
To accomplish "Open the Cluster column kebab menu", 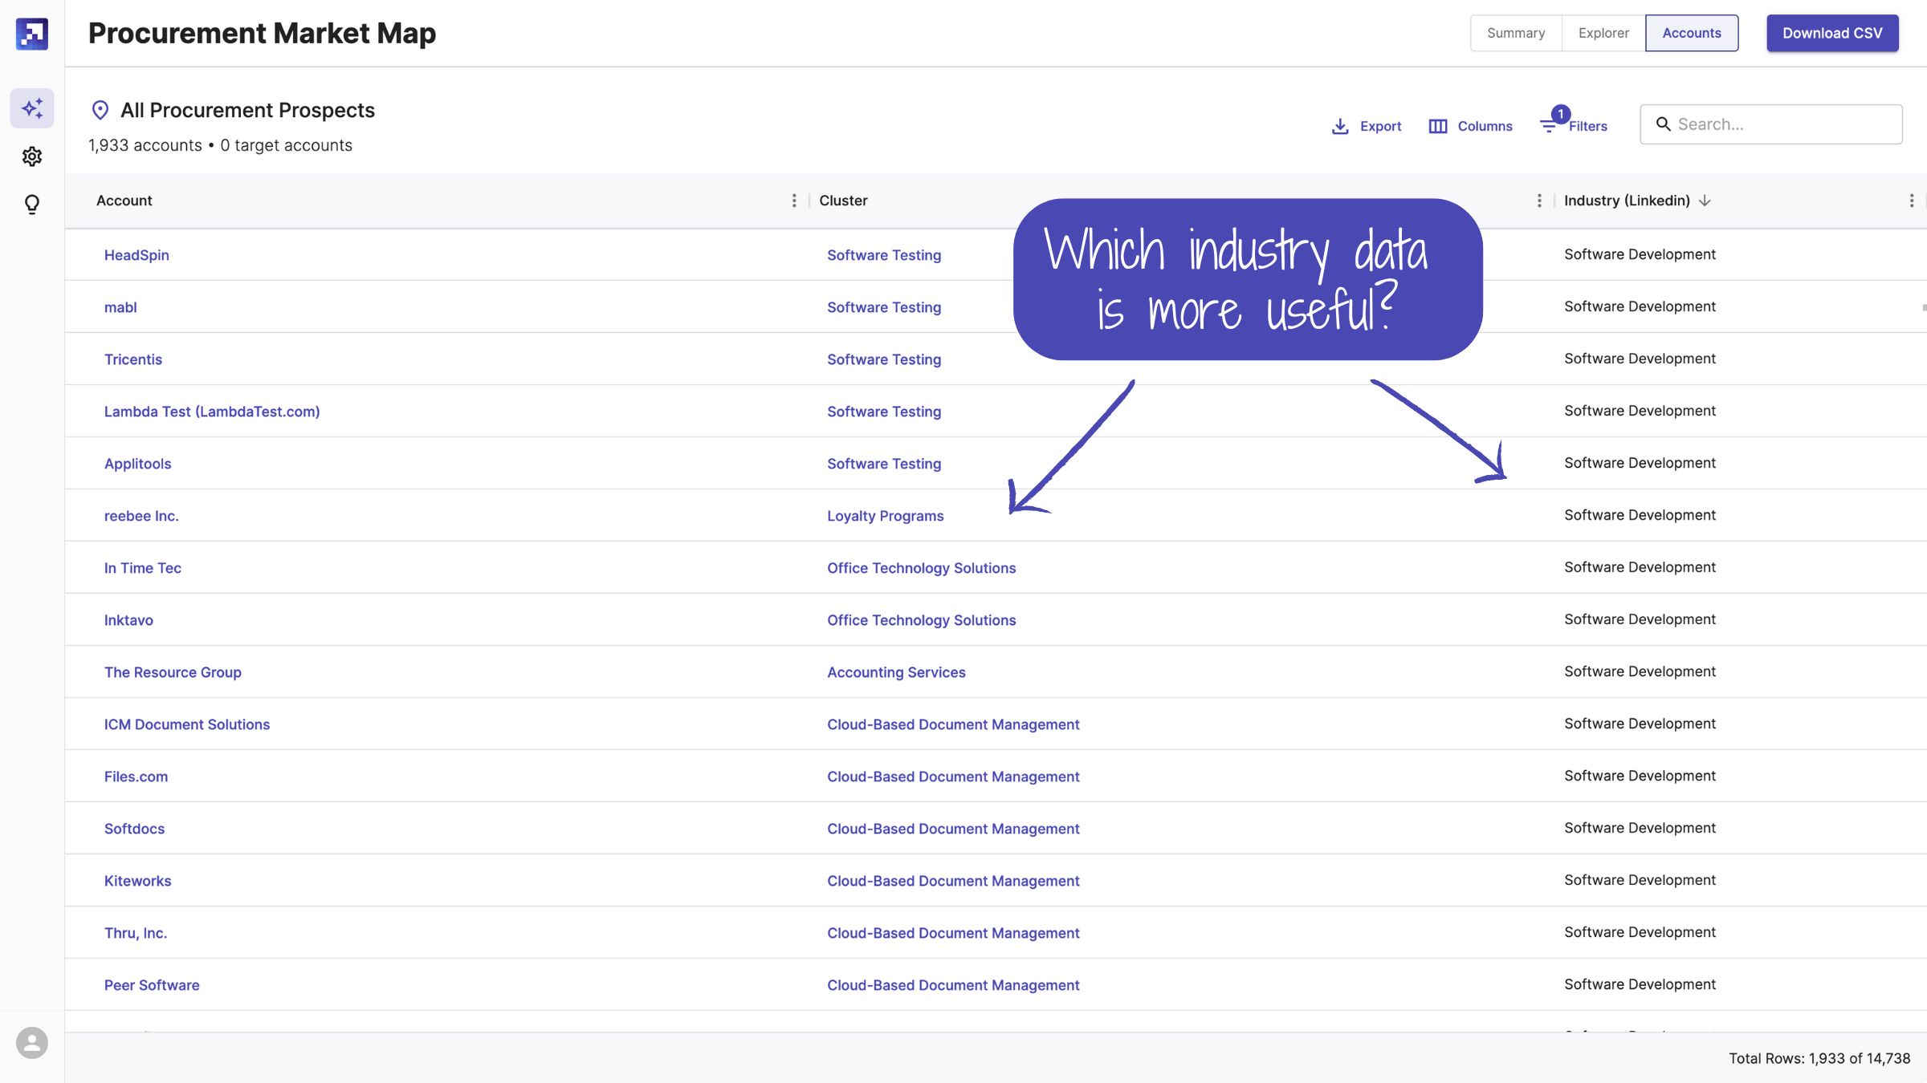I will (x=1539, y=201).
